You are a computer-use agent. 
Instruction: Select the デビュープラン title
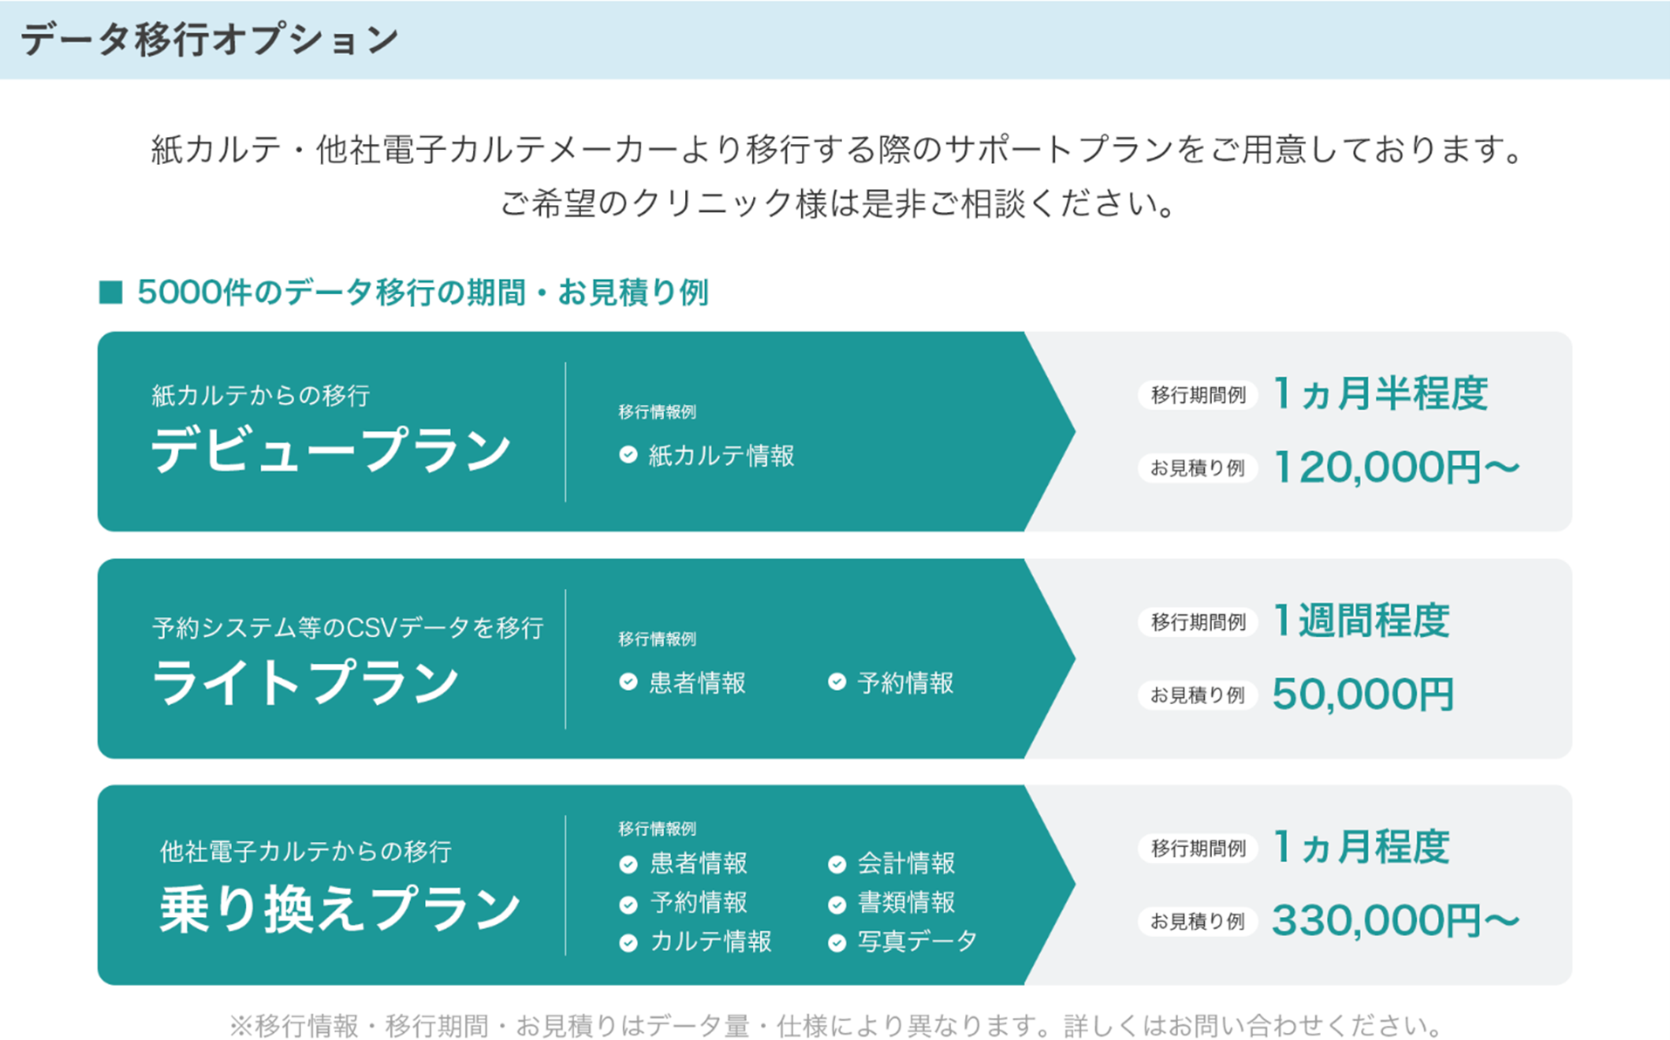pos(331,450)
